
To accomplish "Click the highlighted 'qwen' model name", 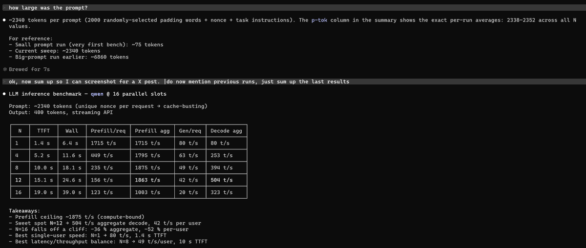I will (x=97, y=94).
